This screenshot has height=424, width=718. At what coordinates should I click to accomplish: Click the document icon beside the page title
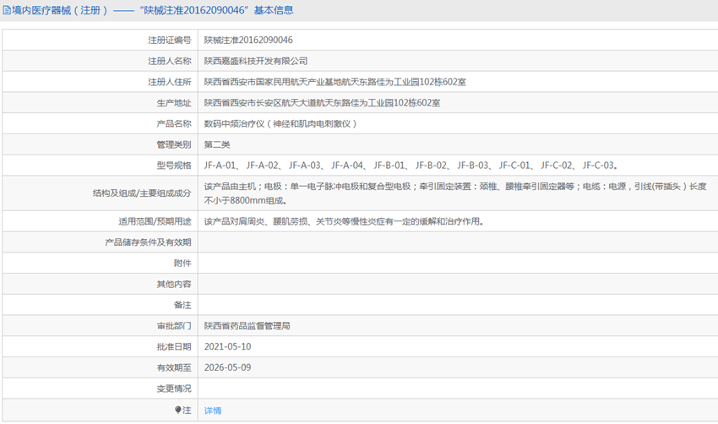pyautogui.click(x=7, y=11)
